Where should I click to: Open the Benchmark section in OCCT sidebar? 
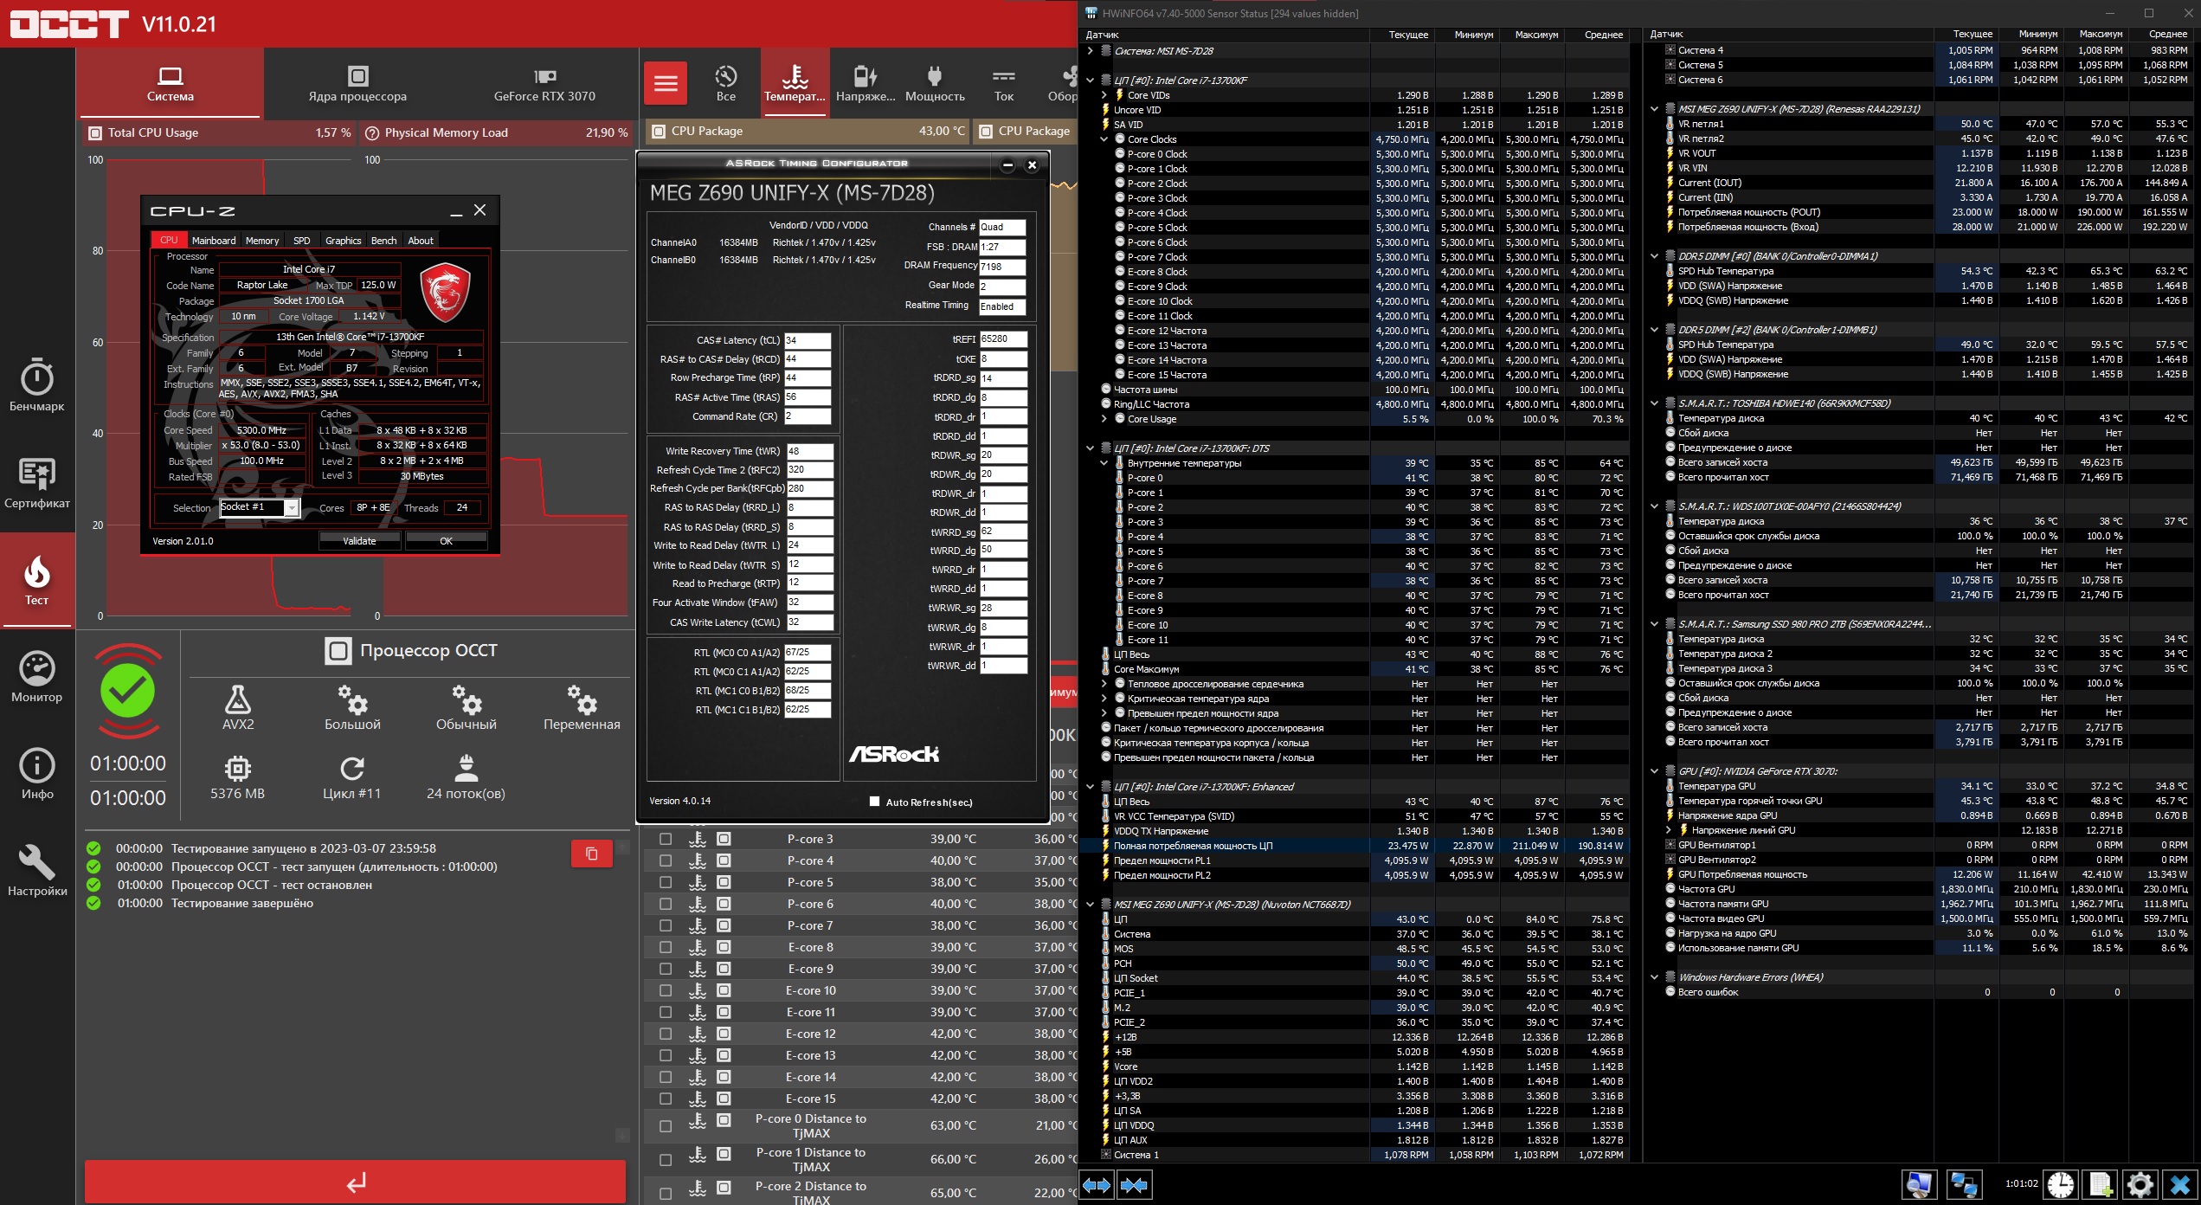tap(36, 385)
